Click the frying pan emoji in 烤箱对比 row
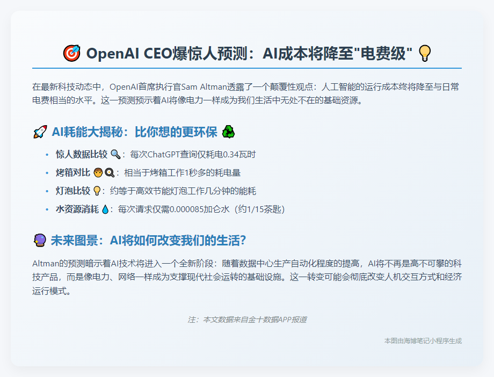Viewport: 494px width, 377px height. (x=110, y=173)
